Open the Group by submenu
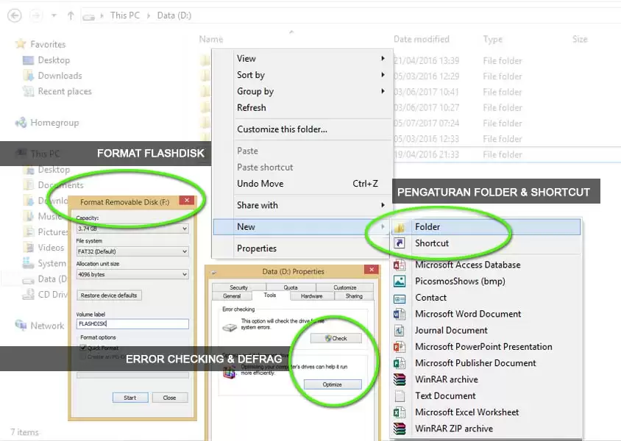Image resolution: width=621 pixels, height=441 pixels. click(x=303, y=91)
